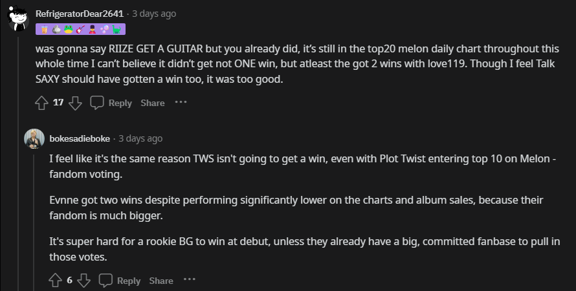The height and width of the screenshot is (291, 576).
Task: Click the speech bubble under bokesadieboke's reply
Action: (105, 281)
